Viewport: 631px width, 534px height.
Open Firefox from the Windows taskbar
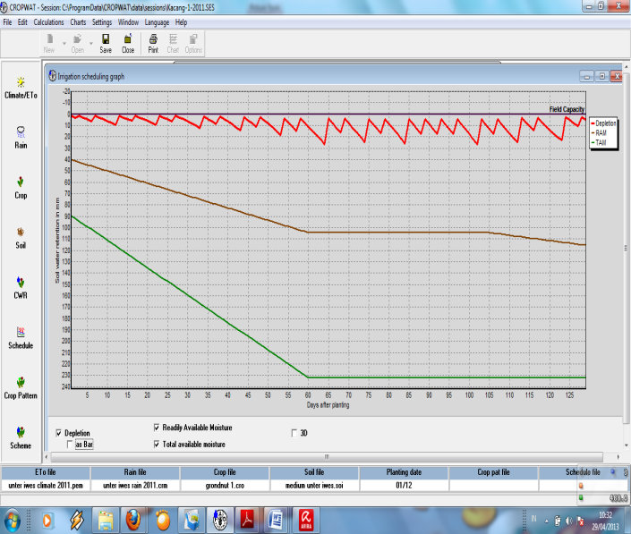click(133, 519)
